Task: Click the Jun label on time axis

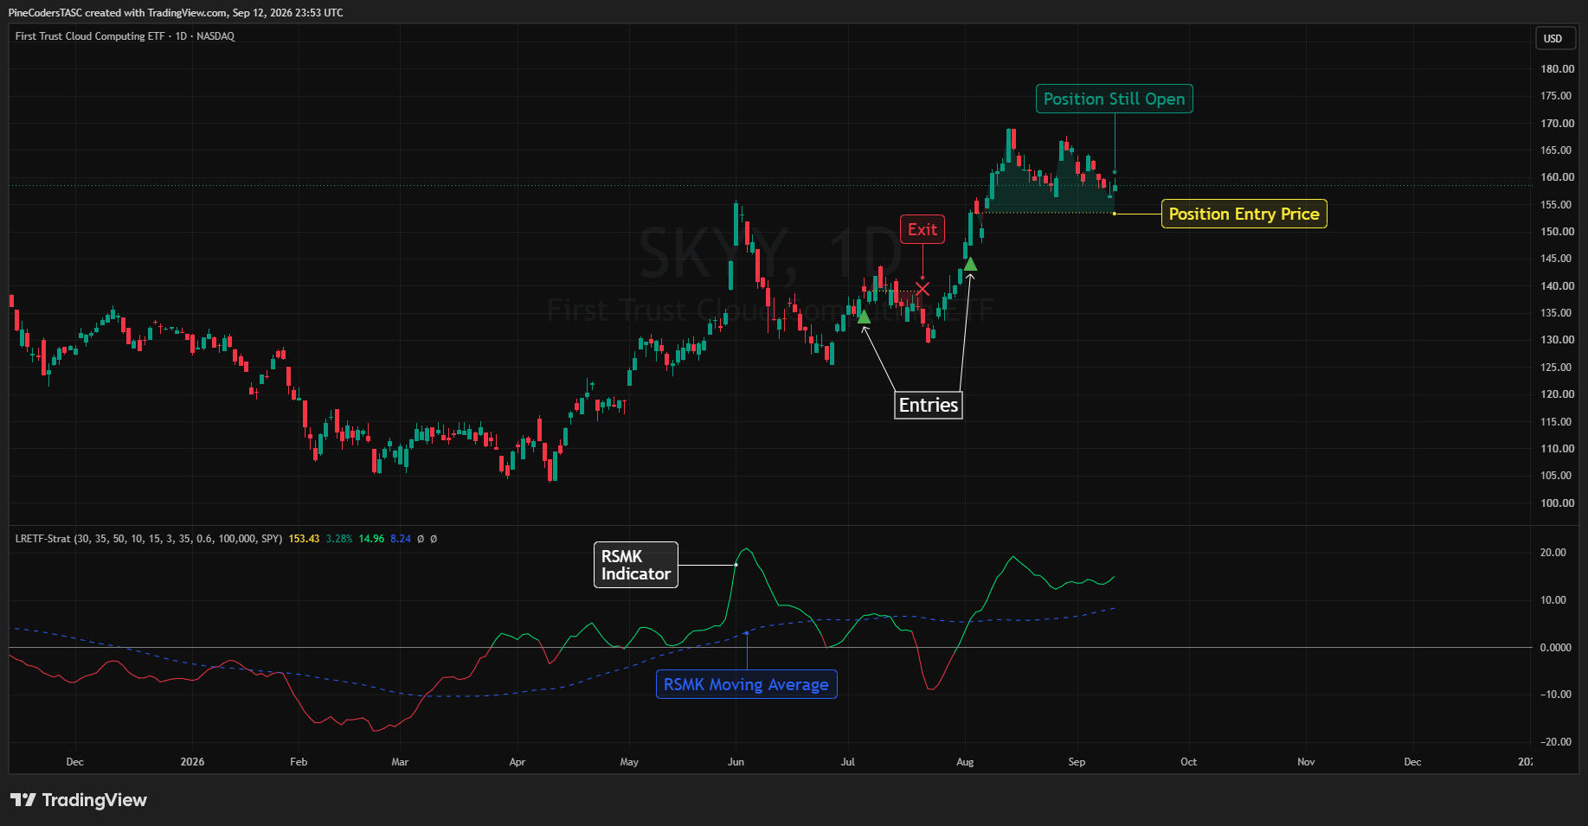Action: click(x=736, y=762)
